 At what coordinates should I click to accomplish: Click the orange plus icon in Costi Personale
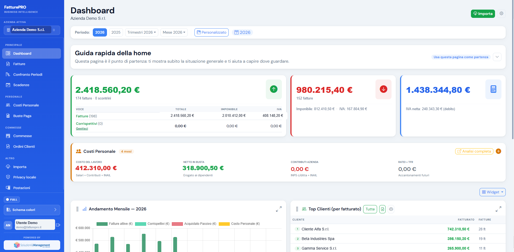click(x=498, y=151)
